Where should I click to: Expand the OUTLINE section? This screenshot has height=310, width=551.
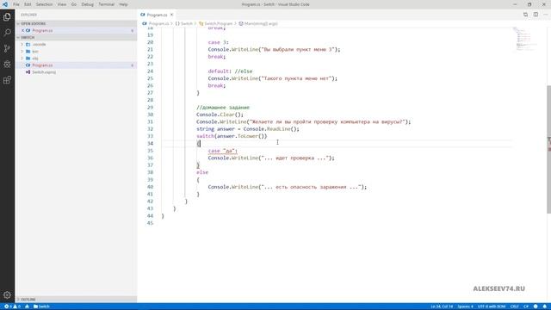pyautogui.click(x=76, y=300)
